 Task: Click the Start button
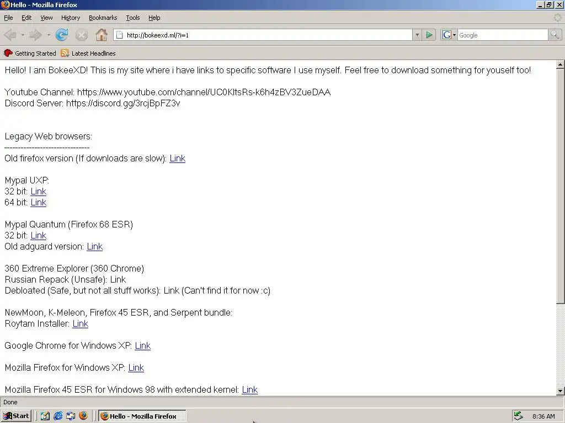(16, 416)
